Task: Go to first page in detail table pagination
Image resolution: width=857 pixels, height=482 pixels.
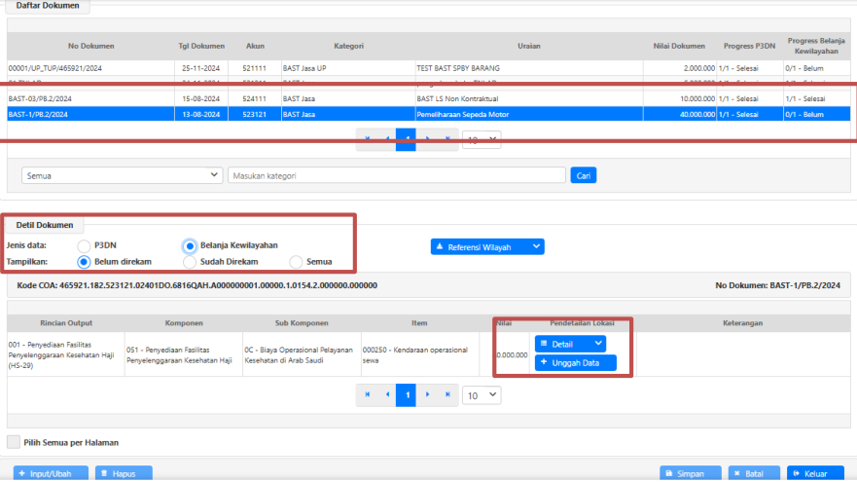Action: coord(368,395)
